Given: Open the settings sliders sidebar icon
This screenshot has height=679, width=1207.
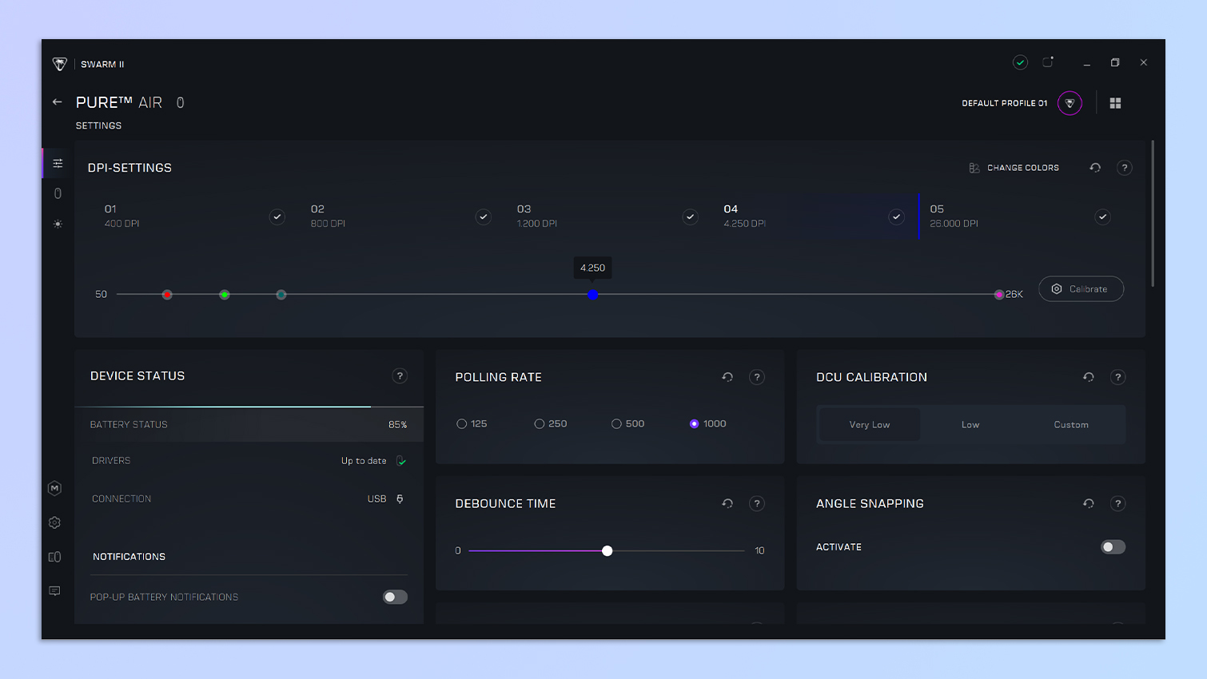Looking at the screenshot, I should 58,164.
